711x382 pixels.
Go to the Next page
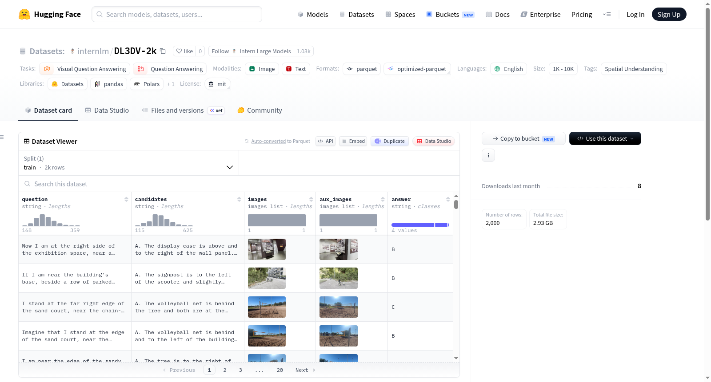(305, 370)
